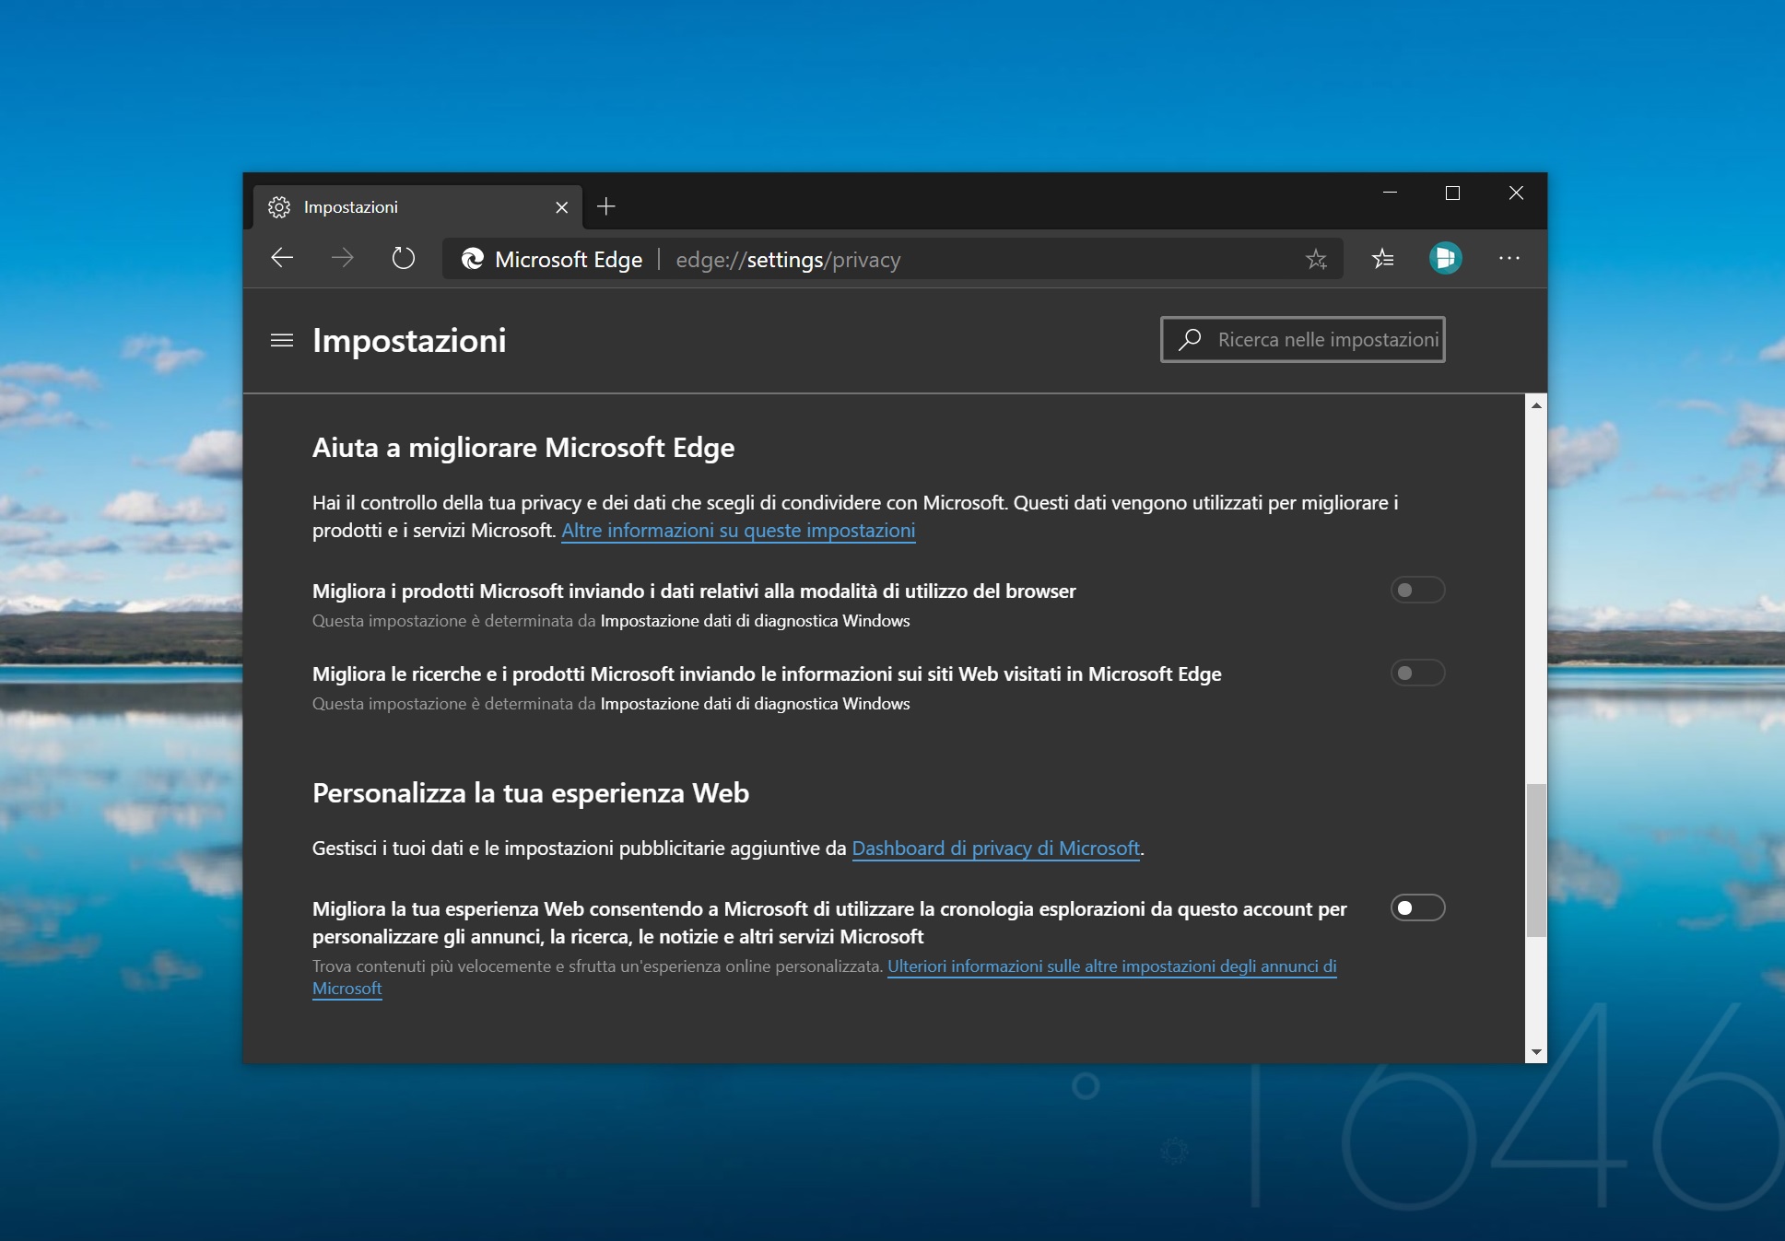The width and height of the screenshot is (1785, 1241).
Task: Click the vertical scrollbar thumb
Action: click(1535, 861)
